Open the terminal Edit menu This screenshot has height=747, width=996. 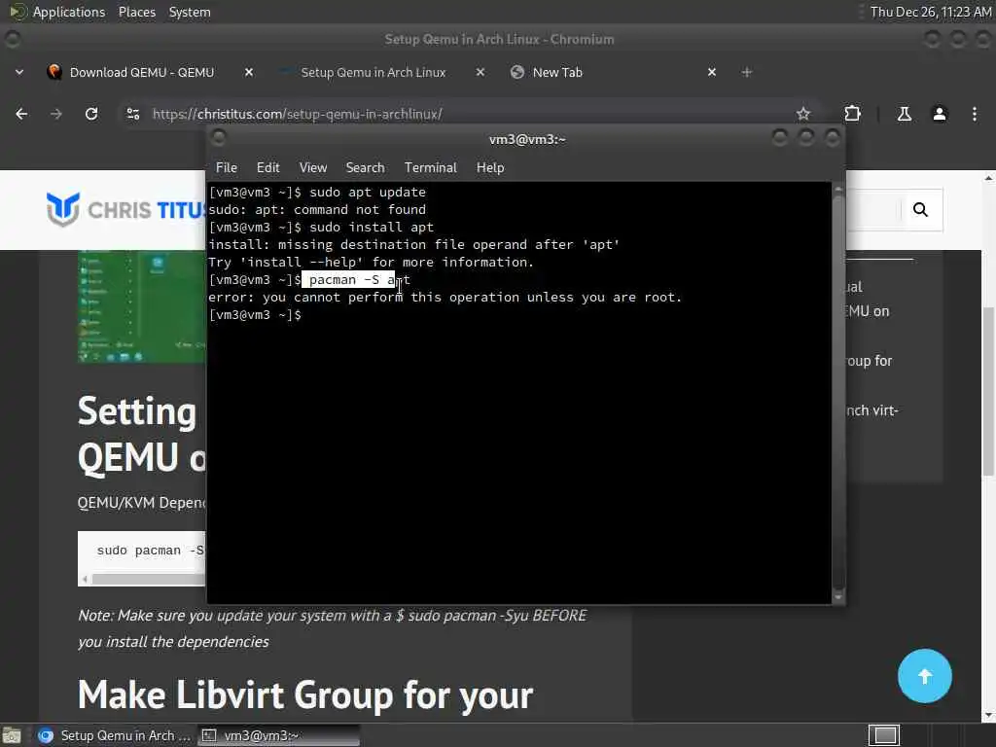coord(268,167)
